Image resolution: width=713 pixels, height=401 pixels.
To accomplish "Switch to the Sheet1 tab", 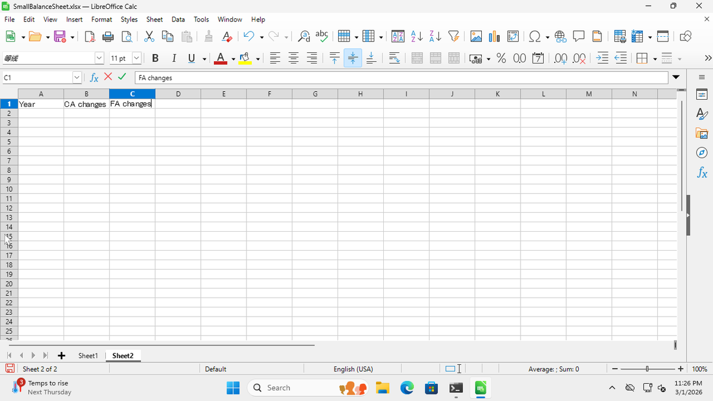I will pyautogui.click(x=87, y=355).
